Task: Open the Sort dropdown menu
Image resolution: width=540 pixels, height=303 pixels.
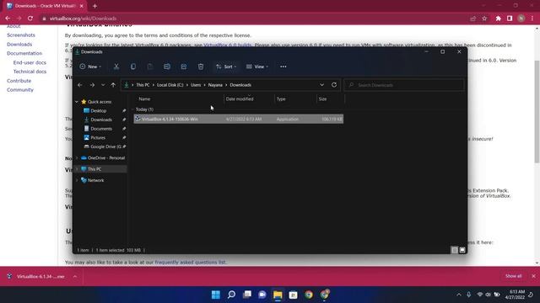Action: coord(226,66)
